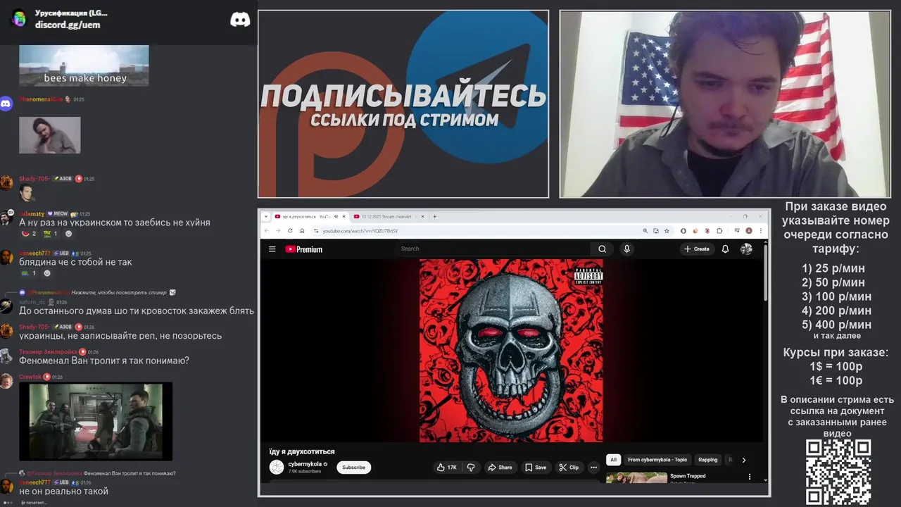Dislike the video with thumbs-down
The height and width of the screenshot is (507, 901).
pos(471,467)
